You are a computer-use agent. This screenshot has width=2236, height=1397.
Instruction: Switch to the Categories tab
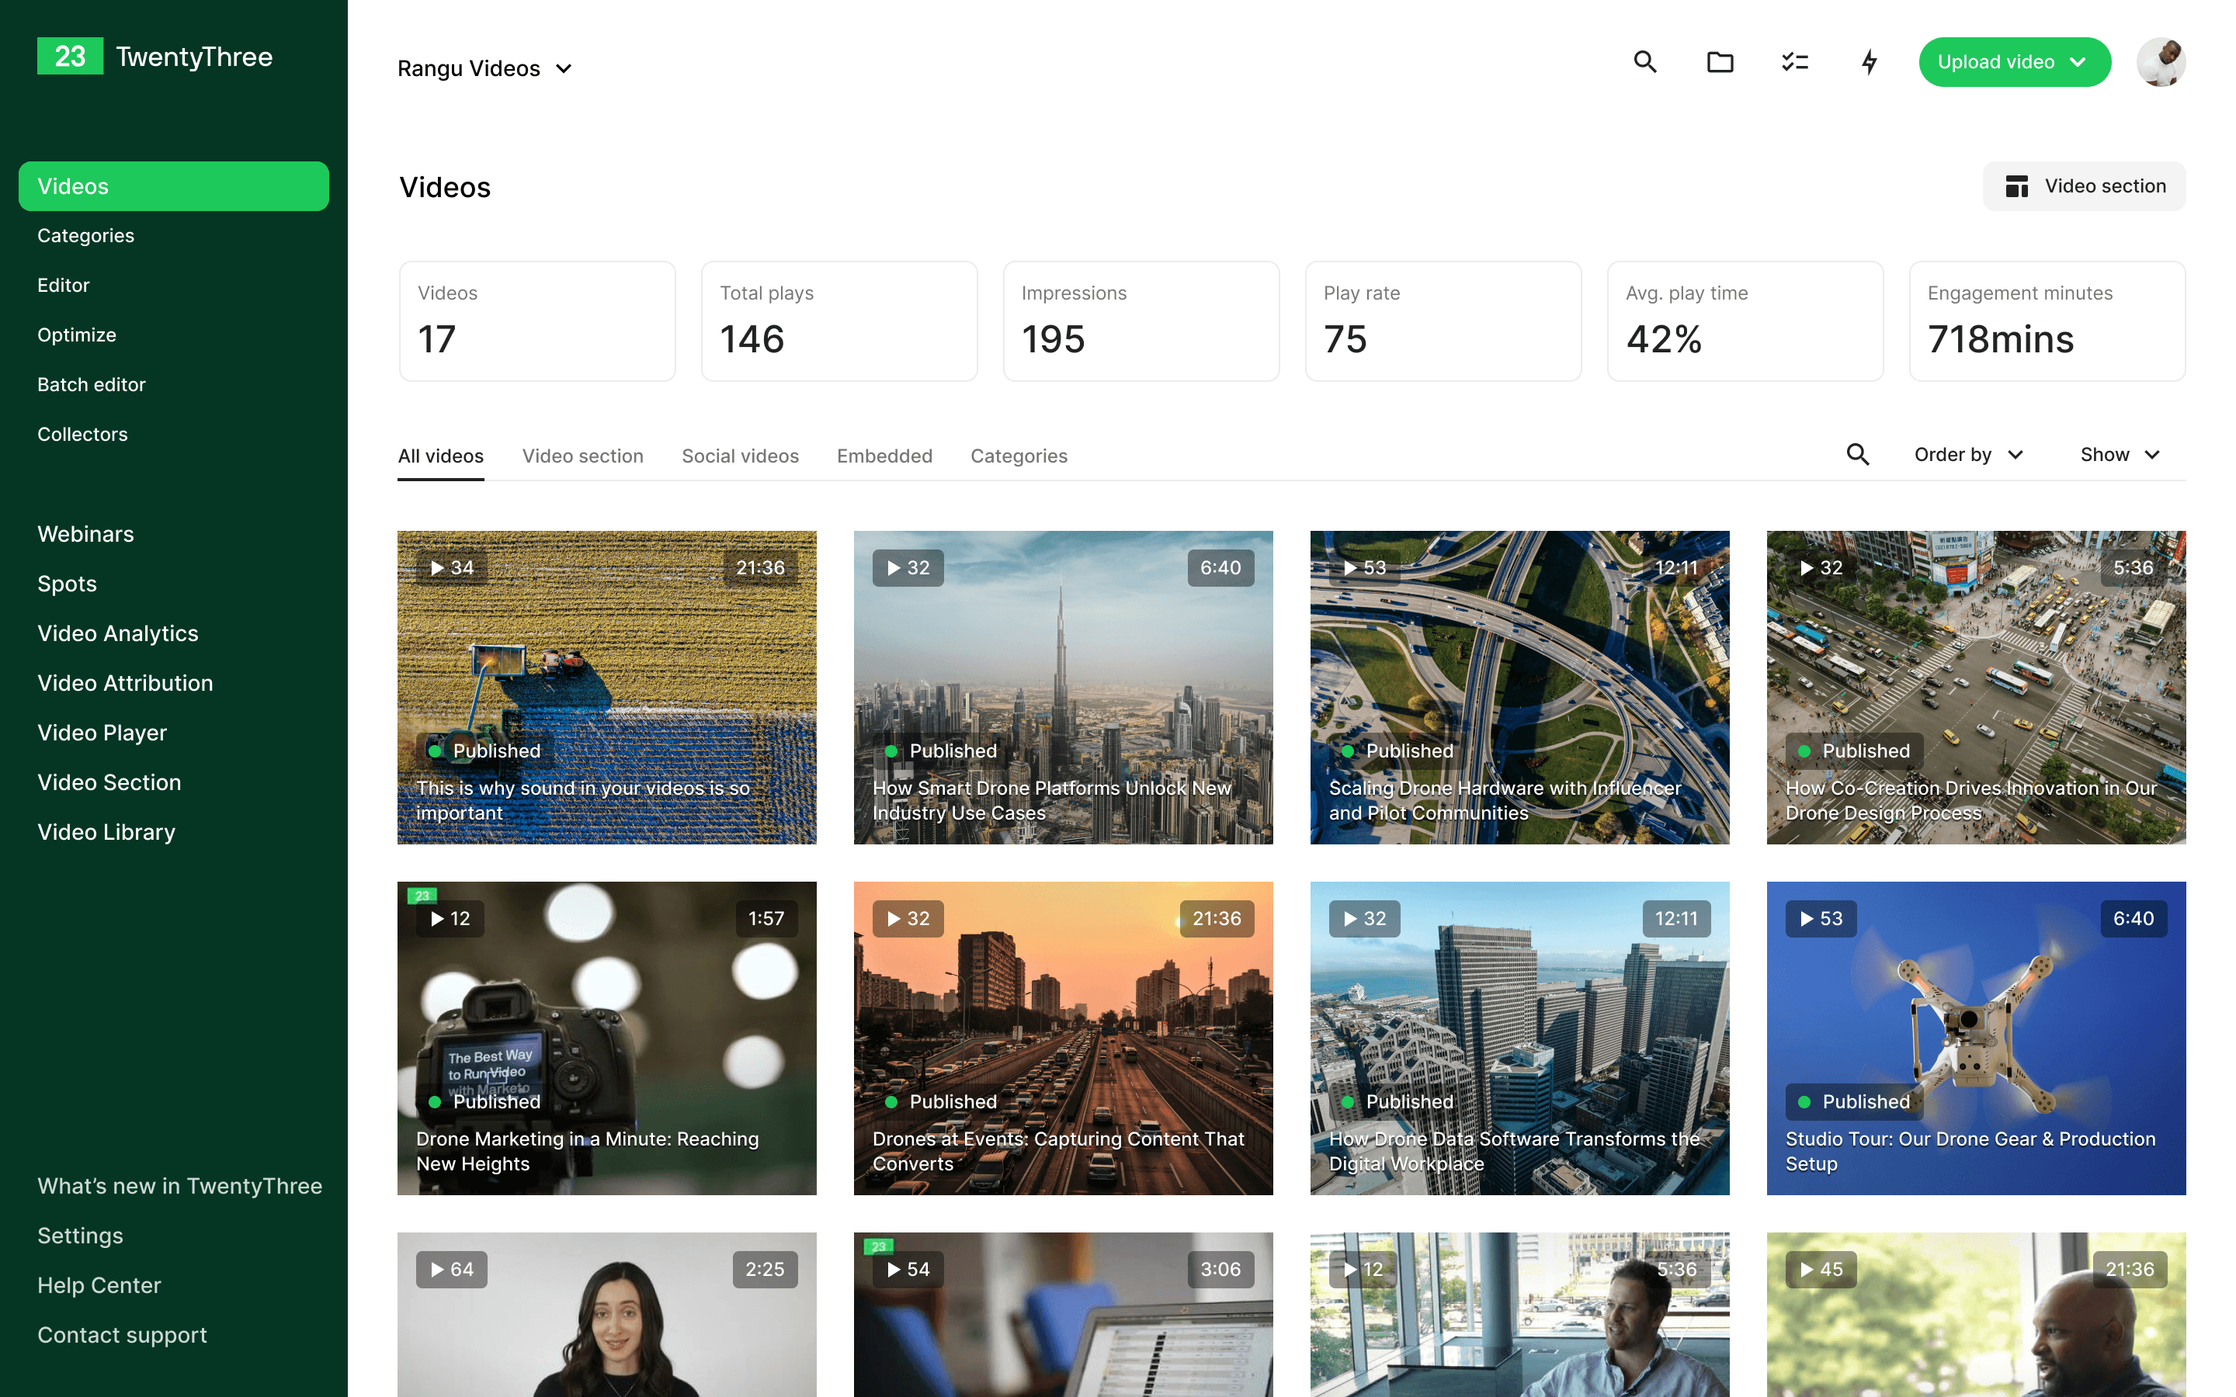tap(1018, 456)
